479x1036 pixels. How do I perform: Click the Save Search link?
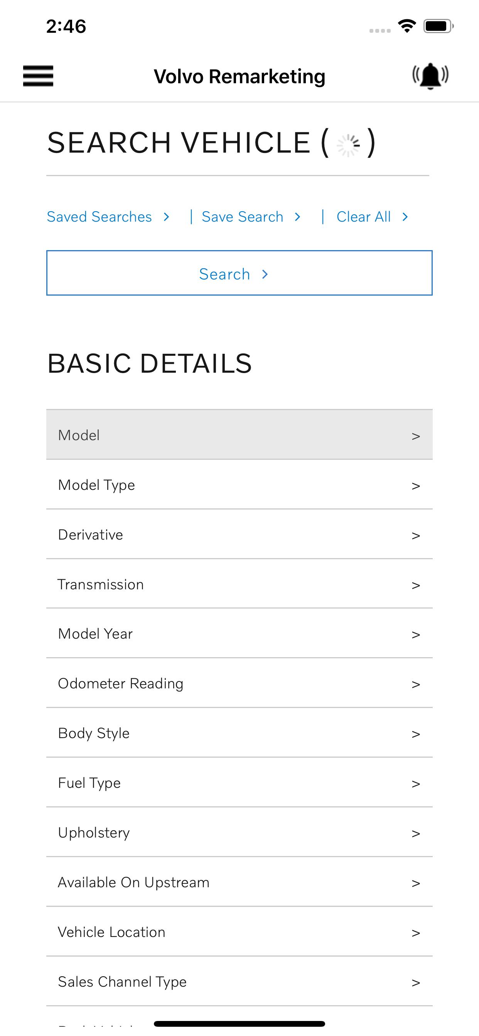[242, 217]
